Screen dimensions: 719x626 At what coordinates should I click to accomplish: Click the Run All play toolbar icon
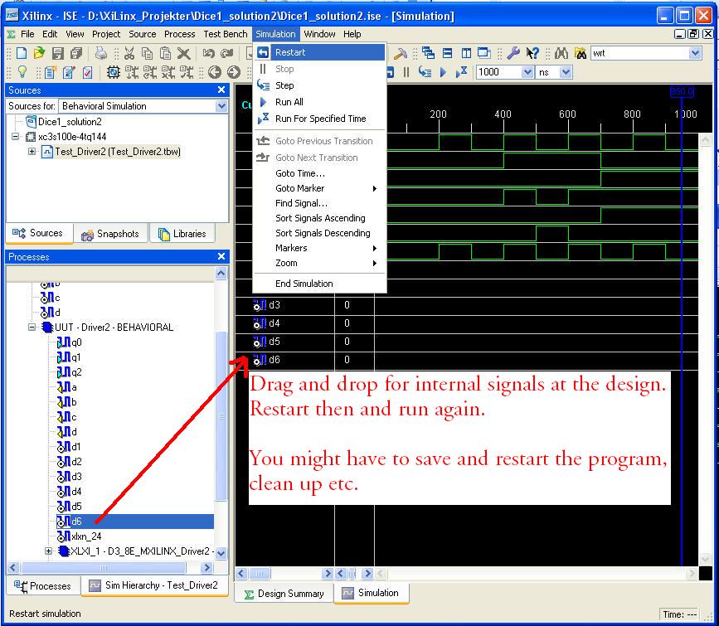[443, 72]
